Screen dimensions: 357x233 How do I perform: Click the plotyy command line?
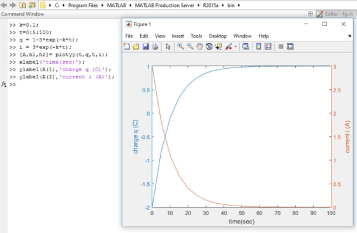point(64,55)
